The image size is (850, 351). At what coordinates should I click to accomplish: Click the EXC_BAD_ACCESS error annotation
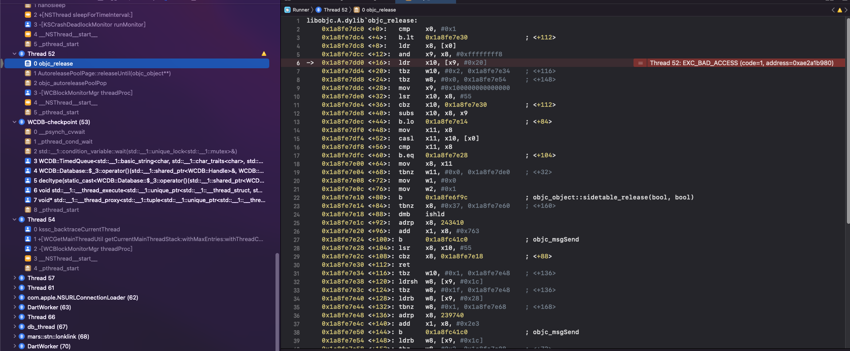tap(741, 63)
